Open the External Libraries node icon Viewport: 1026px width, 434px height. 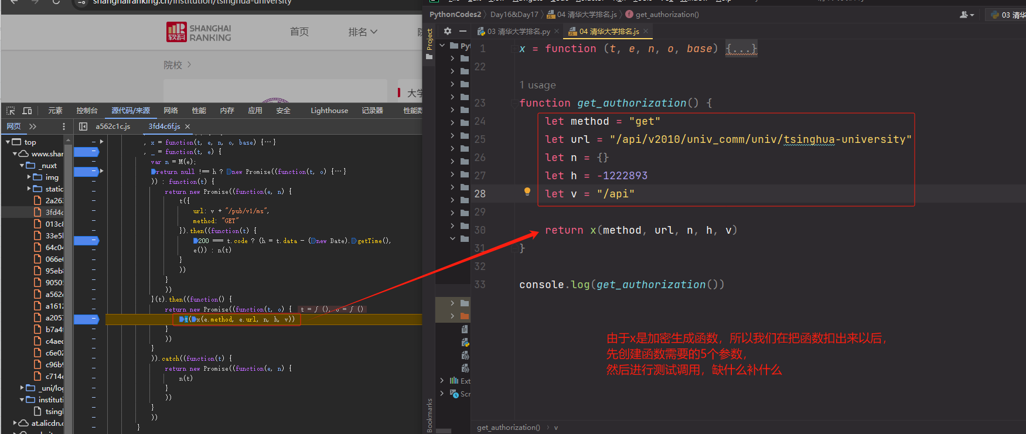pos(454,381)
